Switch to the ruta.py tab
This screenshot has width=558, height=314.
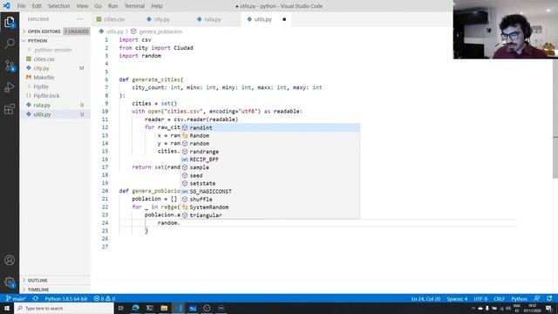tap(213, 19)
